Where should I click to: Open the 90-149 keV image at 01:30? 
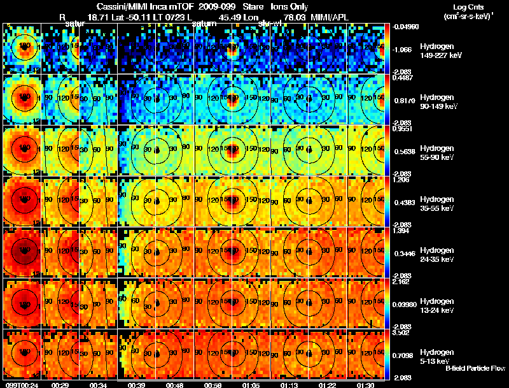pyautogui.click(x=366, y=99)
